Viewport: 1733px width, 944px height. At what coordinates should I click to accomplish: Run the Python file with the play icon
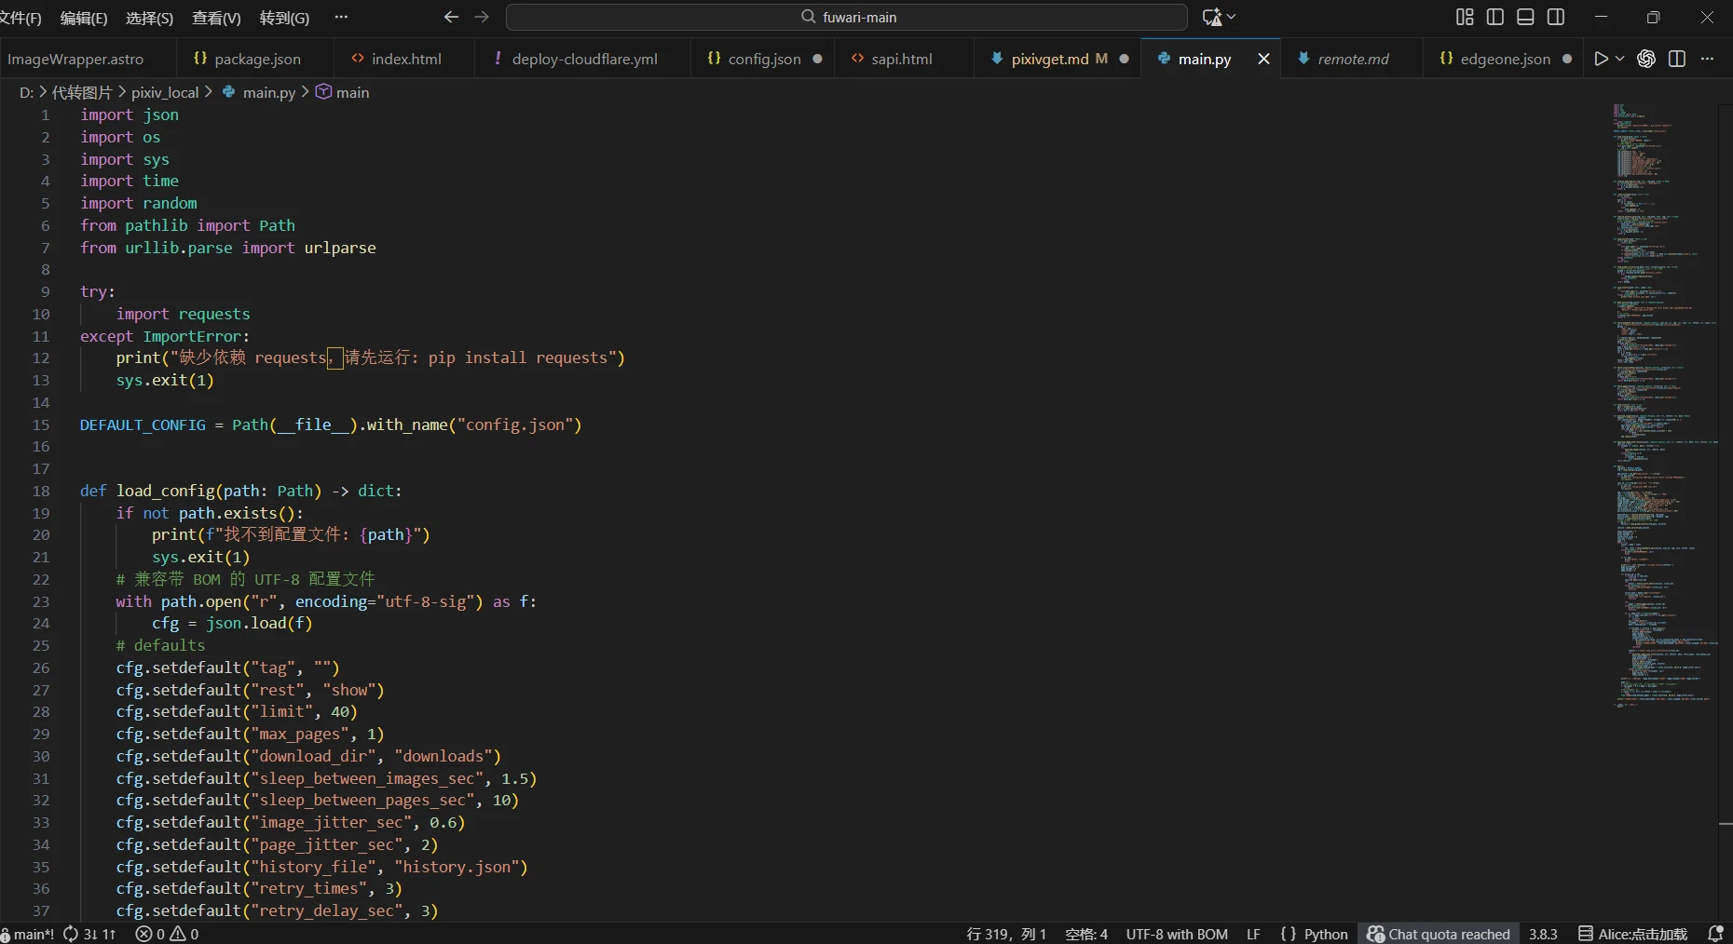click(1601, 59)
